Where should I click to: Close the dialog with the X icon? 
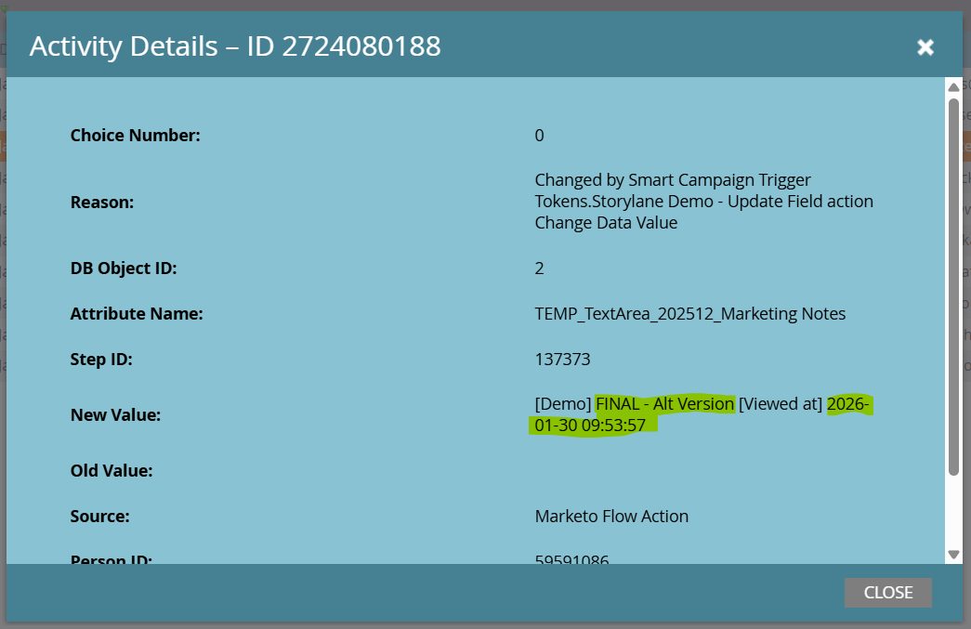pyautogui.click(x=925, y=46)
